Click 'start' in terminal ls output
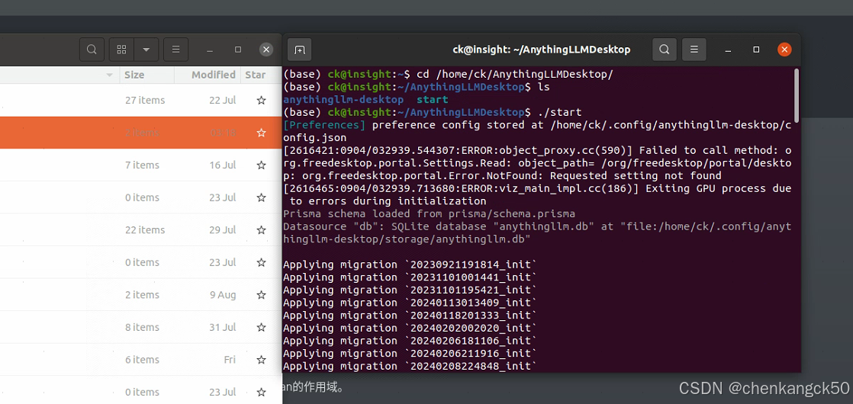This screenshot has height=404, width=853. click(432, 100)
